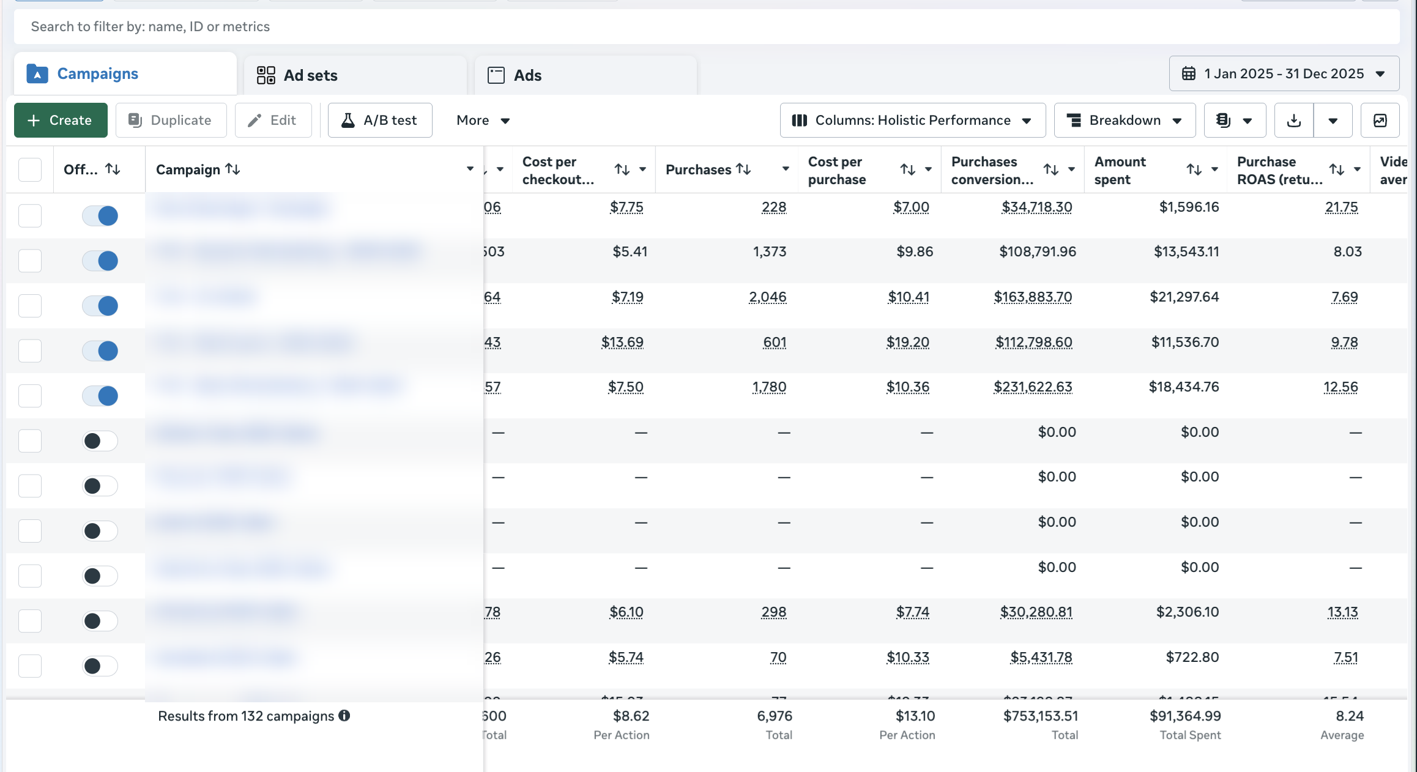Click the Duplicate button

171,121
